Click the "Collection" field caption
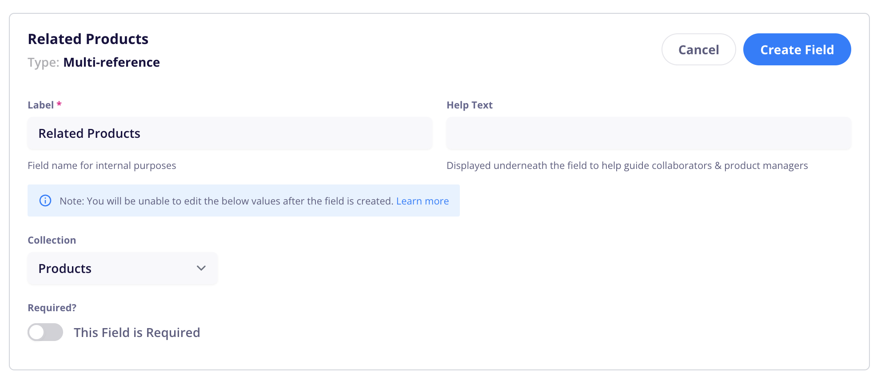 (52, 240)
